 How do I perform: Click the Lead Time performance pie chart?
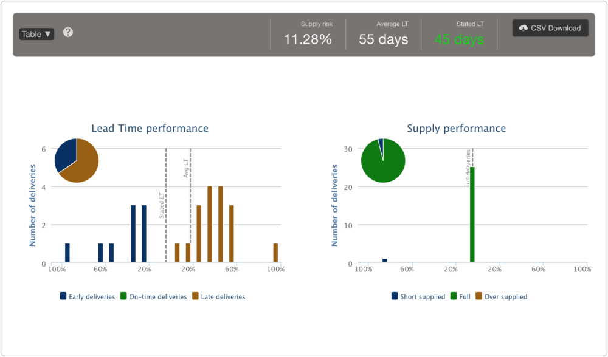[x=77, y=160]
